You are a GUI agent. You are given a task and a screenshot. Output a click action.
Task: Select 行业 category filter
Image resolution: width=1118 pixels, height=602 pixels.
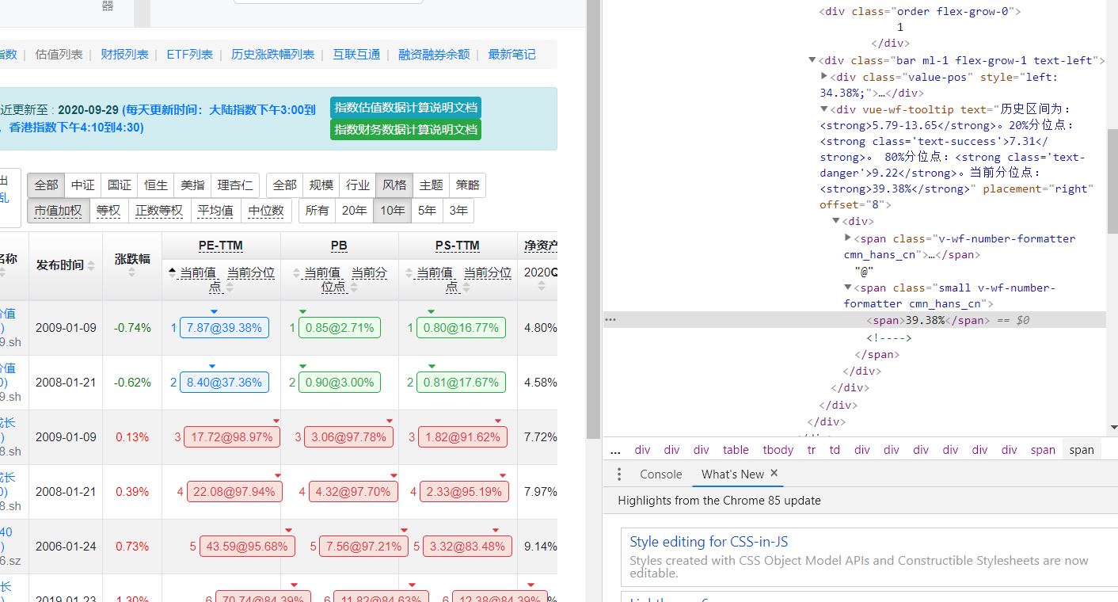tap(357, 185)
